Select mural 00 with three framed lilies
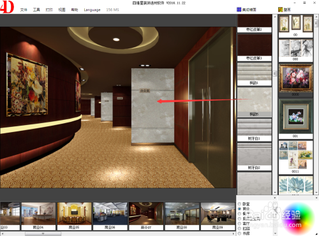 tap(296, 26)
